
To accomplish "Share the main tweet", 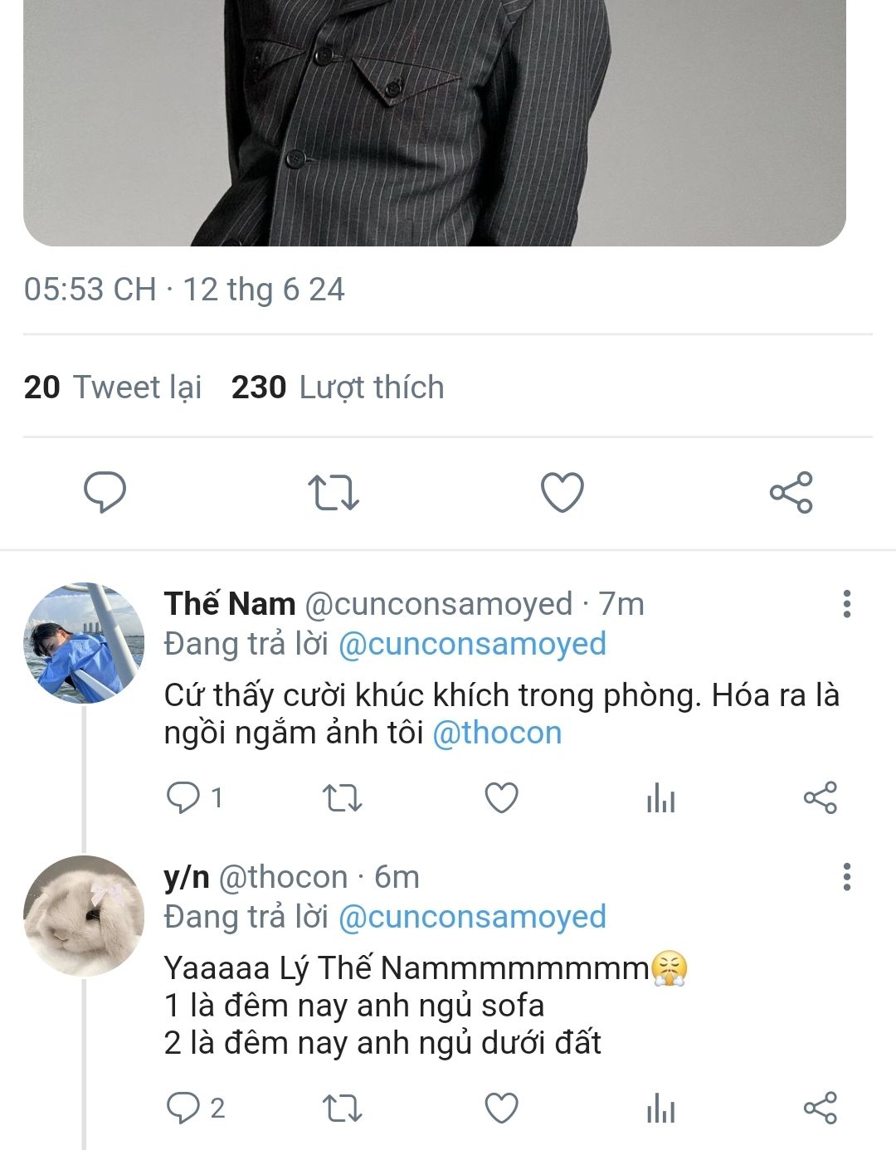I will 791,492.
